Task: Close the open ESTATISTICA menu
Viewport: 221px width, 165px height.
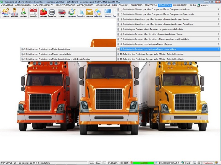Action: [165, 5]
